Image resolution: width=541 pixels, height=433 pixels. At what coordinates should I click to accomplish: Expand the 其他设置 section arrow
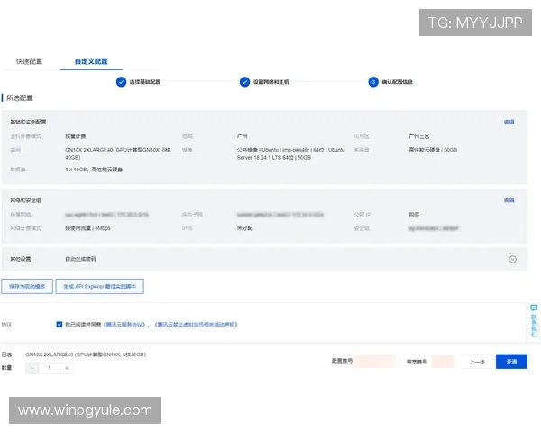[513, 259]
